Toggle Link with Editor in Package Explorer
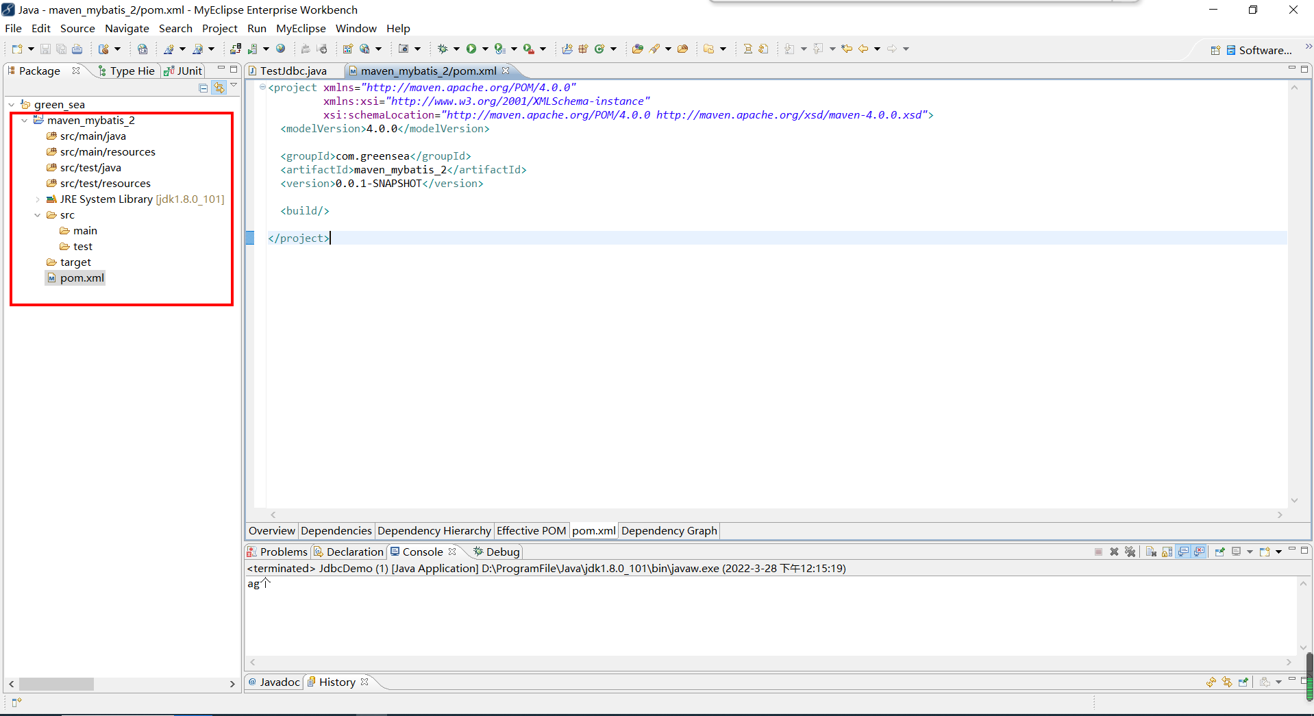Image resolution: width=1314 pixels, height=716 pixels. [219, 88]
